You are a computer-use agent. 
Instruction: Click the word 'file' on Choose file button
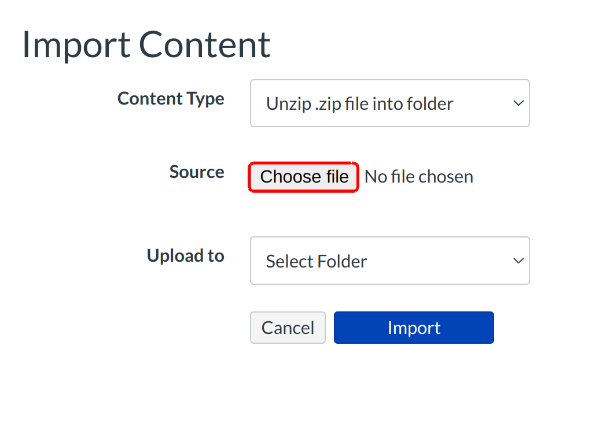pos(337,177)
